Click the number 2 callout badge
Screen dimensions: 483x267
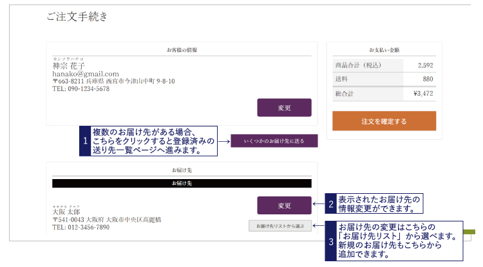point(331,205)
